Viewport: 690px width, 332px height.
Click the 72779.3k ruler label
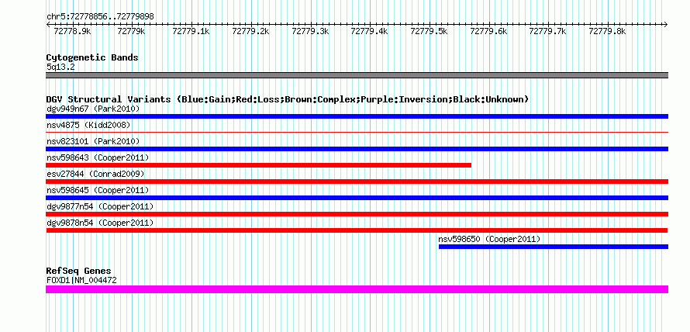point(310,32)
